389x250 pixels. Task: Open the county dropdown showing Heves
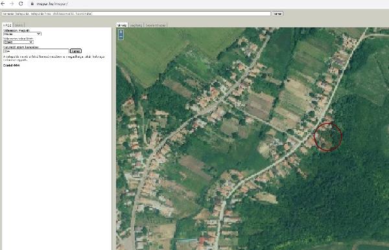pos(22,34)
